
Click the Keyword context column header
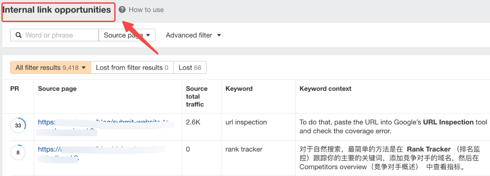(325, 89)
